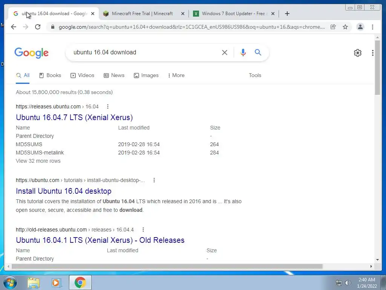This screenshot has width=386, height=290.
Task: Select the ubuntu 16.04 download tab
Action: point(54,14)
